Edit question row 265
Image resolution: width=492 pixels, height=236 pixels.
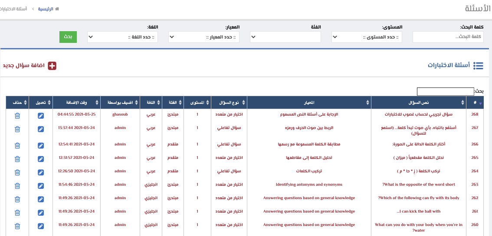41,159
